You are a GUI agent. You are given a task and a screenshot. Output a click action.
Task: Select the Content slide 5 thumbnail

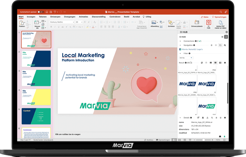coord(36,116)
